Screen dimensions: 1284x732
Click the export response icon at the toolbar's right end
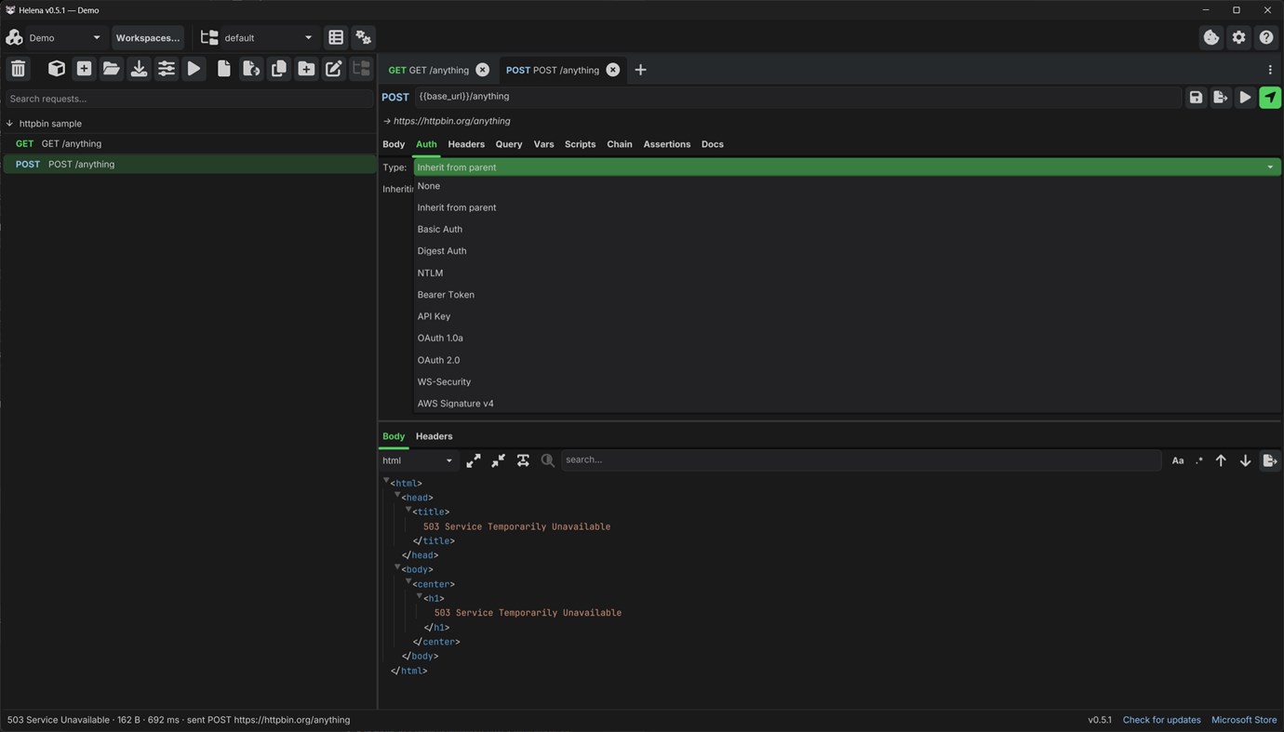pos(1270,460)
